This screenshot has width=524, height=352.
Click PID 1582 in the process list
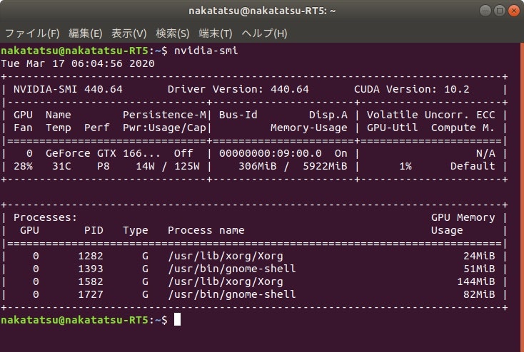pos(91,281)
